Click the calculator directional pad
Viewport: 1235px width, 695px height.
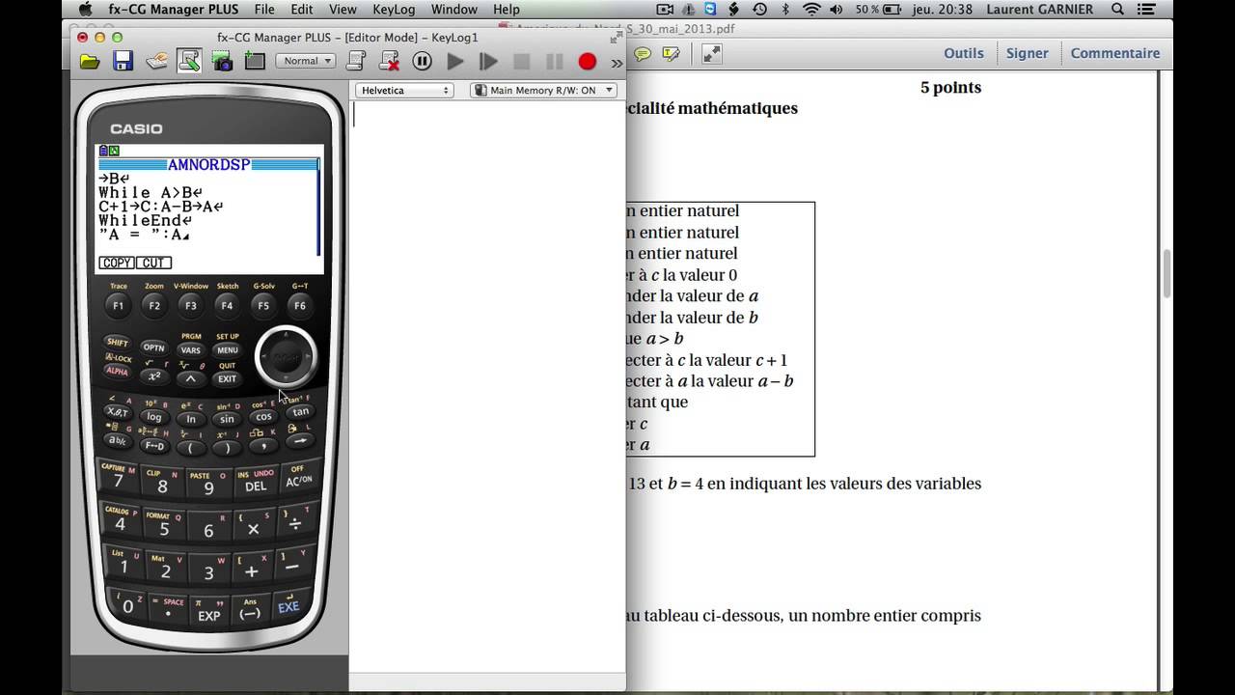click(286, 357)
